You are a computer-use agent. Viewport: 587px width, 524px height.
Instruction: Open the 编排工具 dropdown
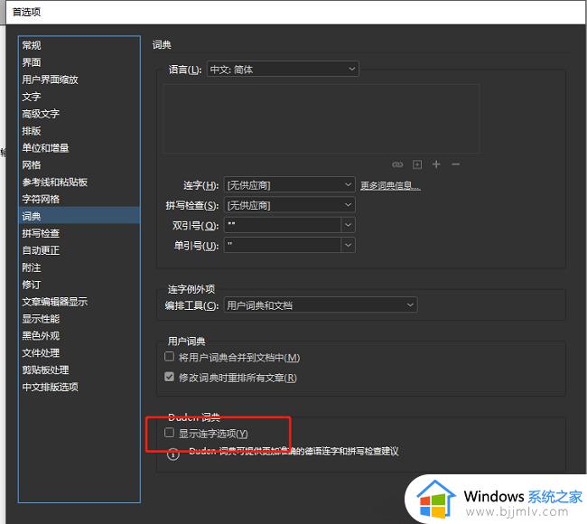tap(321, 304)
